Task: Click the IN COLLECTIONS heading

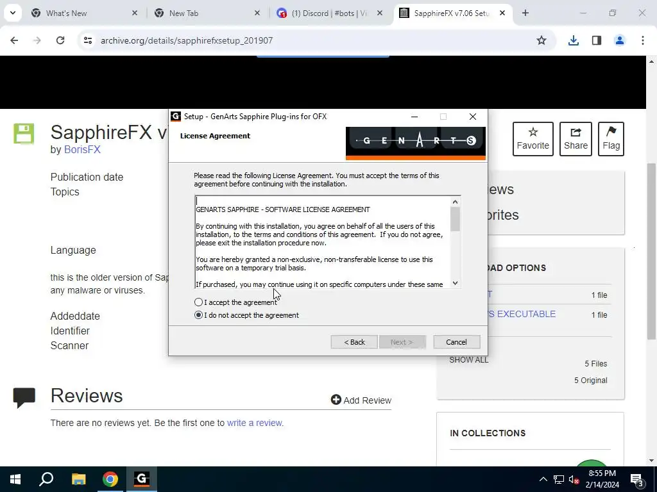Action: (488, 434)
